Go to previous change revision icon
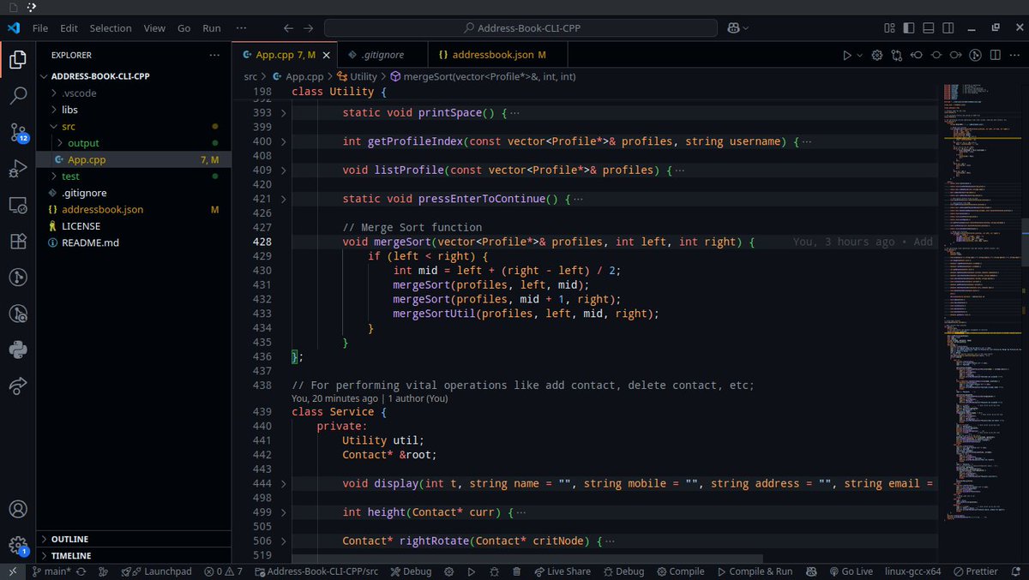This screenshot has height=580, width=1029. click(917, 55)
